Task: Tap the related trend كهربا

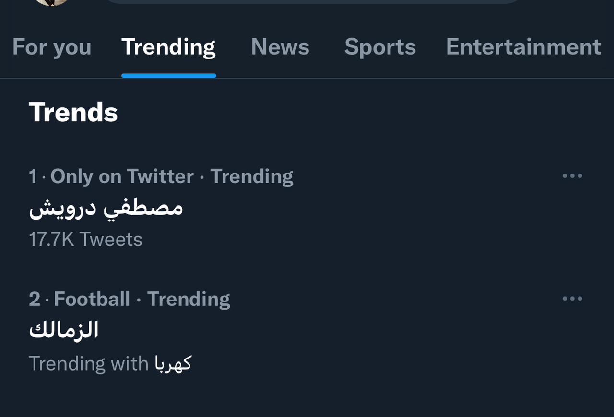Action: coord(173,363)
